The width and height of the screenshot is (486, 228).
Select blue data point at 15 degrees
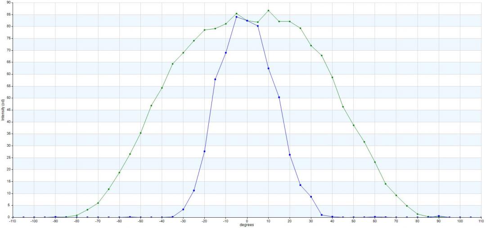[x=279, y=97]
